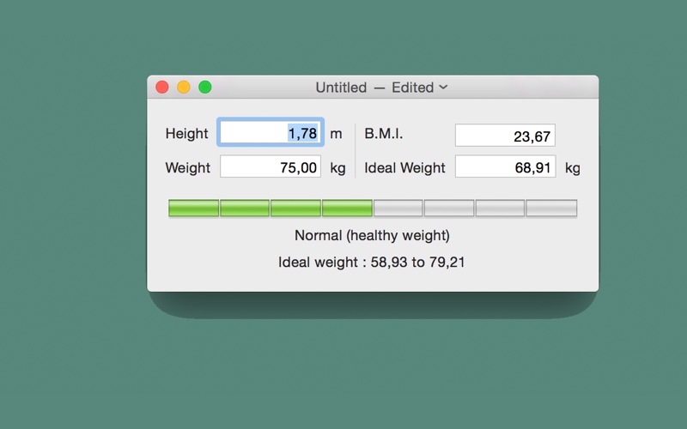Screen dimensions: 687x429
Task: Click the B.M.I. value field
Action: point(505,136)
